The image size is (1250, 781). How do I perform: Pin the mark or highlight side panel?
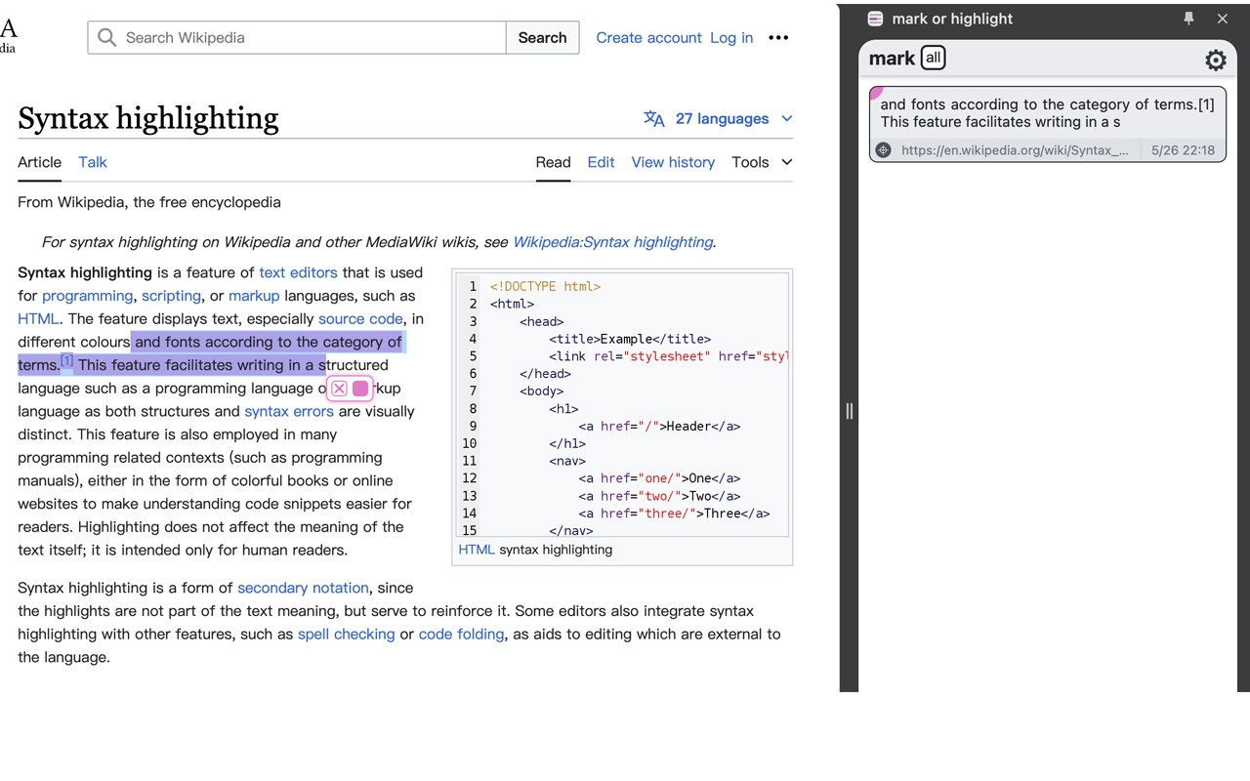[x=1188, y=19]
